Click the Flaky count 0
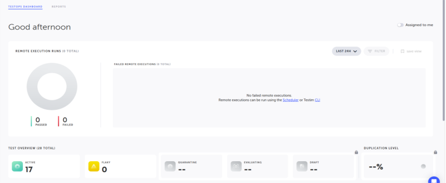Screen dimensions: 446x183 [x=104, y=170]
